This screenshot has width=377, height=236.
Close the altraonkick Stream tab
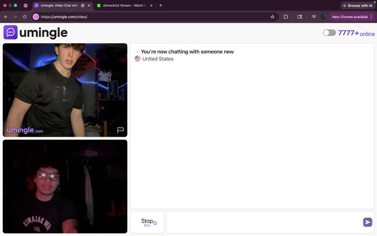click(x=151, y=5)
